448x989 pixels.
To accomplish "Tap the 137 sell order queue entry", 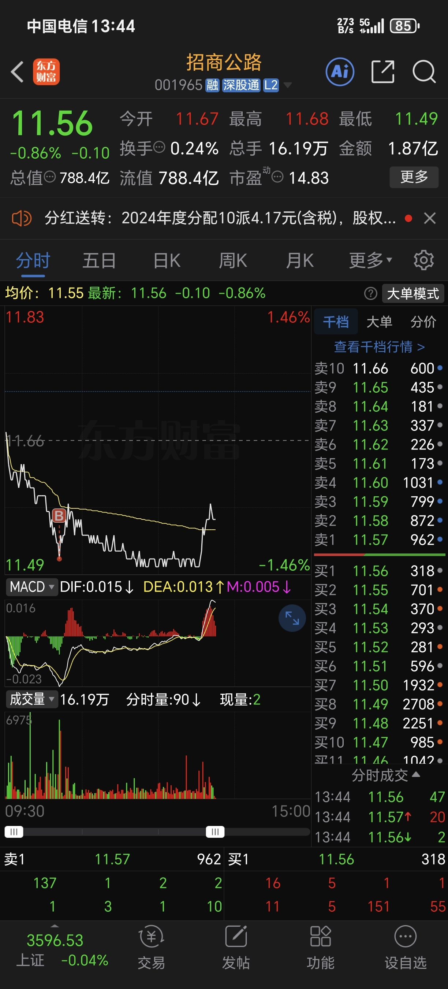I will tap(45, 883).
